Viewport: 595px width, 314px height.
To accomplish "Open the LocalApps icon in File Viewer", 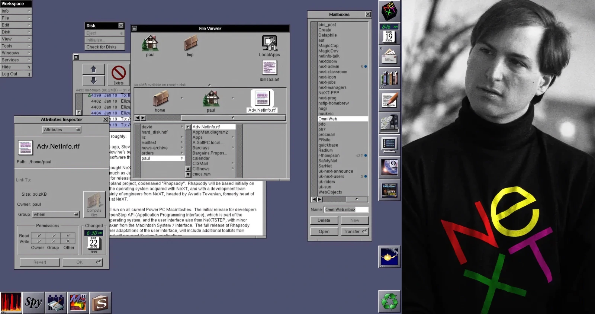I will click(x=269, y=46).
